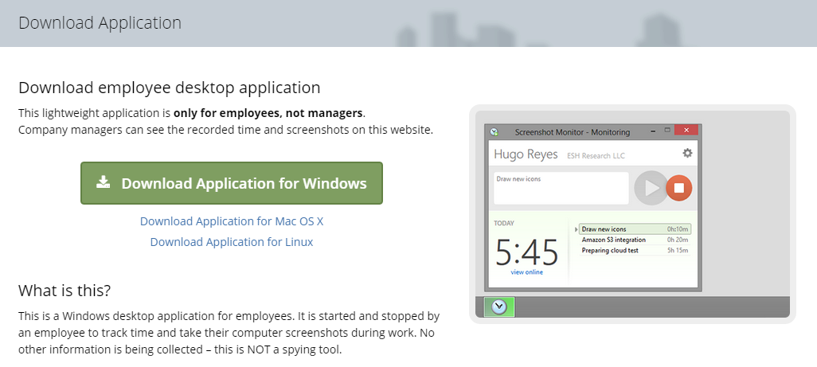Click the download arrow icon on the green button
The width and height of the screenshot is (817, 367).
click(104, 182)
